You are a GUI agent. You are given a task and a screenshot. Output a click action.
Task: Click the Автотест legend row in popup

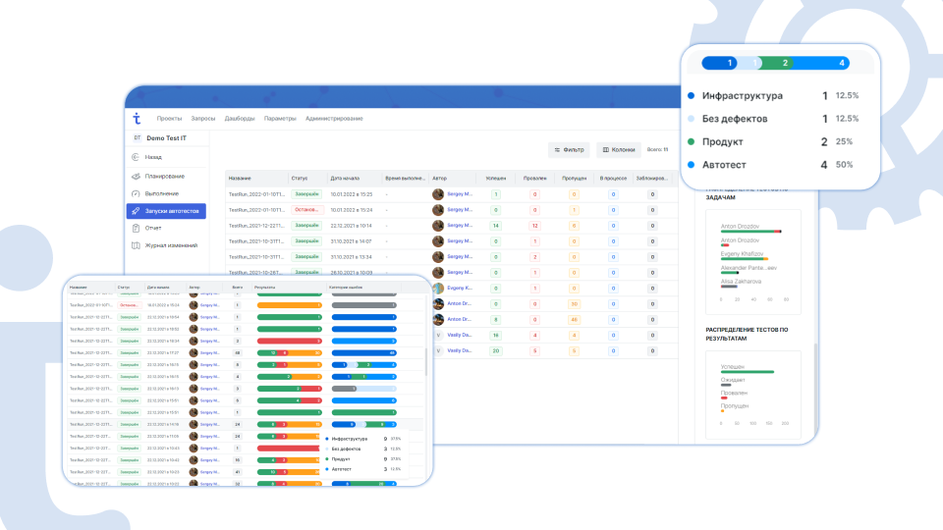[x=776, y=164]
